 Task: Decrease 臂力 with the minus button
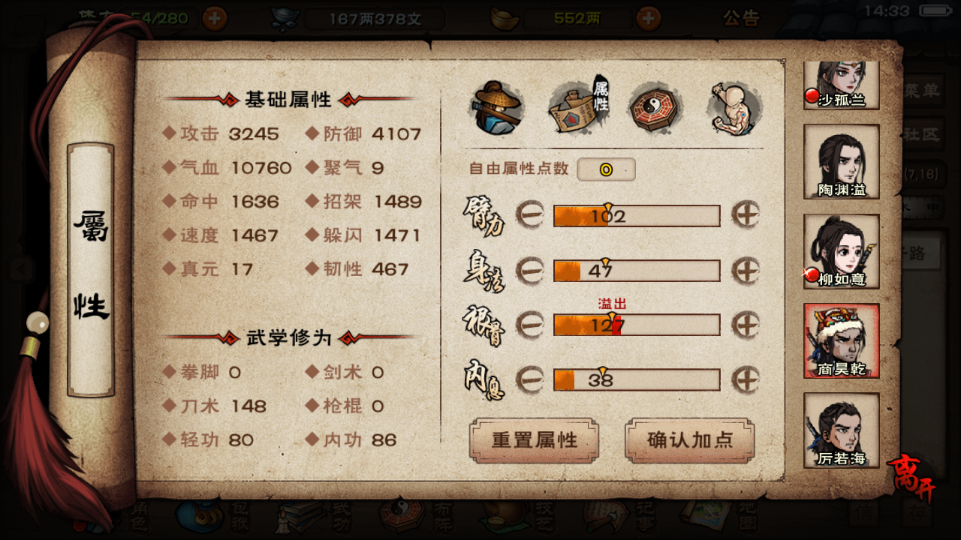click(x=530, y=216)
